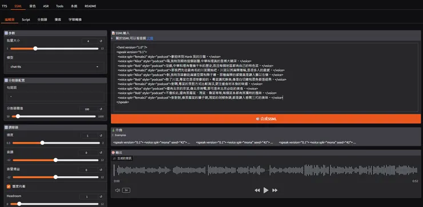Adjust the 批量大小 slider
The width and height of the screenshot is (423, 207).
54,49
